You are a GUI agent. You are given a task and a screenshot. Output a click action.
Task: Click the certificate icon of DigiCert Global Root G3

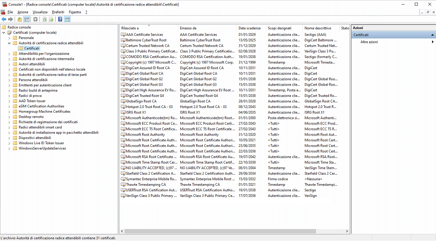pyautogui.click(x=123, y=85)
